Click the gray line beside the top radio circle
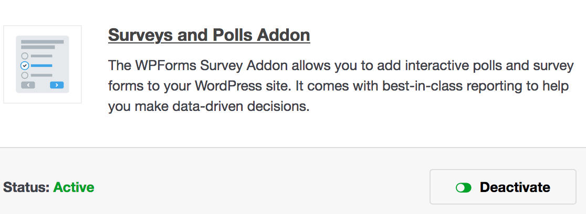Screen dimensions: 586x214 tap(41, 56)
